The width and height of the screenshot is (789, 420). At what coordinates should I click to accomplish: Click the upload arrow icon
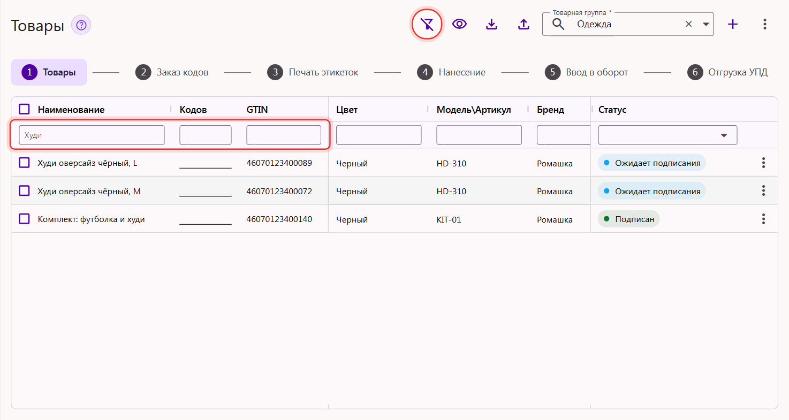coord(524,24)
